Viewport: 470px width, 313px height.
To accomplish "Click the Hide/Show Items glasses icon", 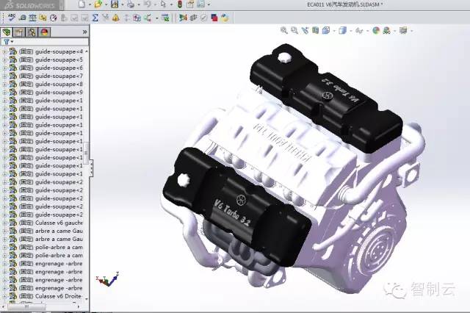I will click(x=359, y=30).
